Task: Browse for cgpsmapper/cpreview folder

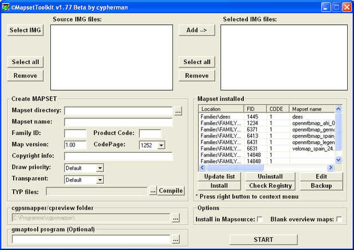Action: (176, 218)
